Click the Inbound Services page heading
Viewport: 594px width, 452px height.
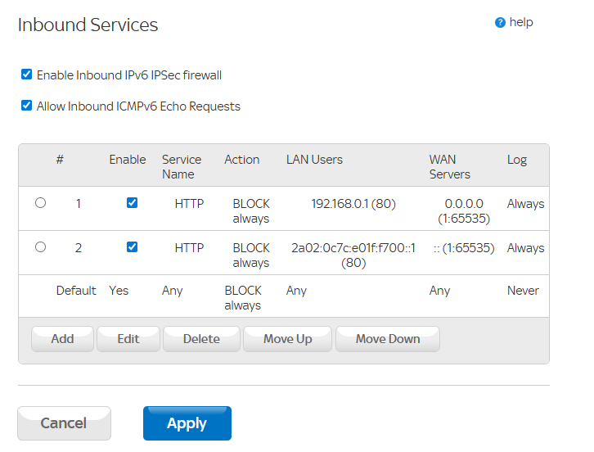pyautogui.click(x=88, y=25)
